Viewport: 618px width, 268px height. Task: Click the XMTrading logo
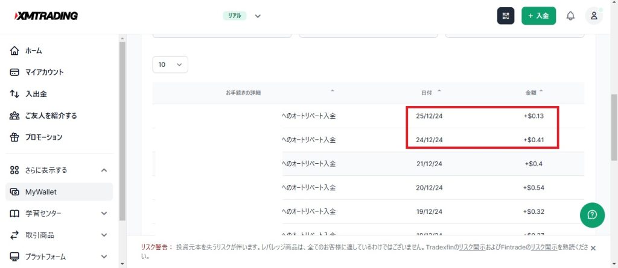pos(46,16)
